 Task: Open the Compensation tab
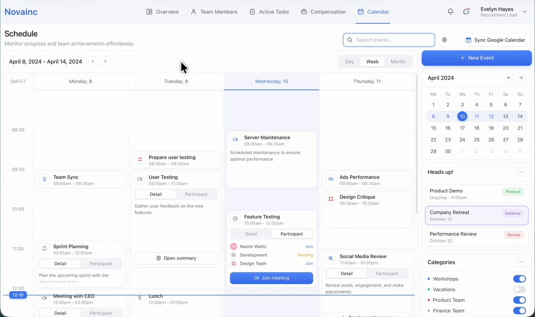tap(323, 12)
